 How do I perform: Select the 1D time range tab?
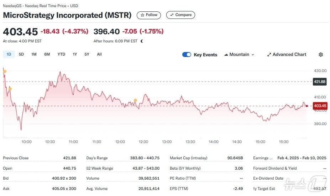pyautogui.click(x=9, y=54)
